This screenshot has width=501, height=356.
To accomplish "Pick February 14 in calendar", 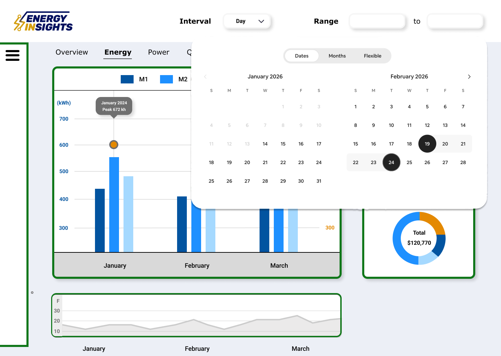I will pos(463,125).
